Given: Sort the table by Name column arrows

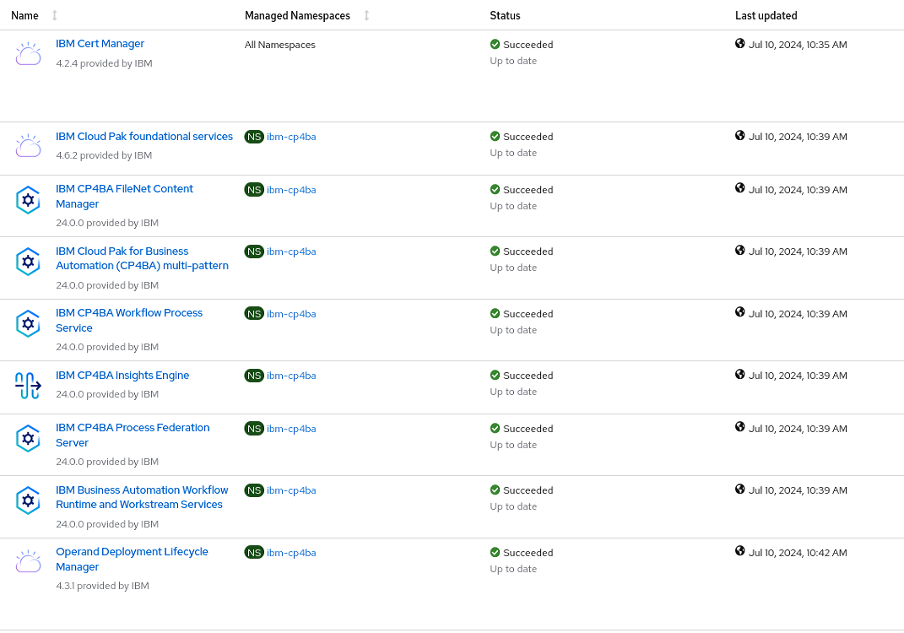Looking at the screenshot, I should (55, 15).
